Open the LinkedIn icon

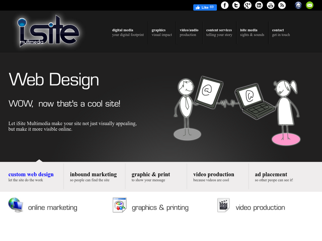pyautogui.click(x=259, y=5)
